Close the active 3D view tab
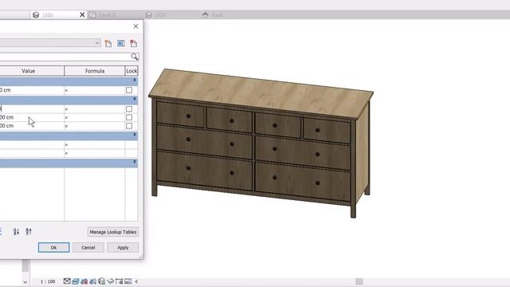The image size is (510, 287). [x=82, y=14]
